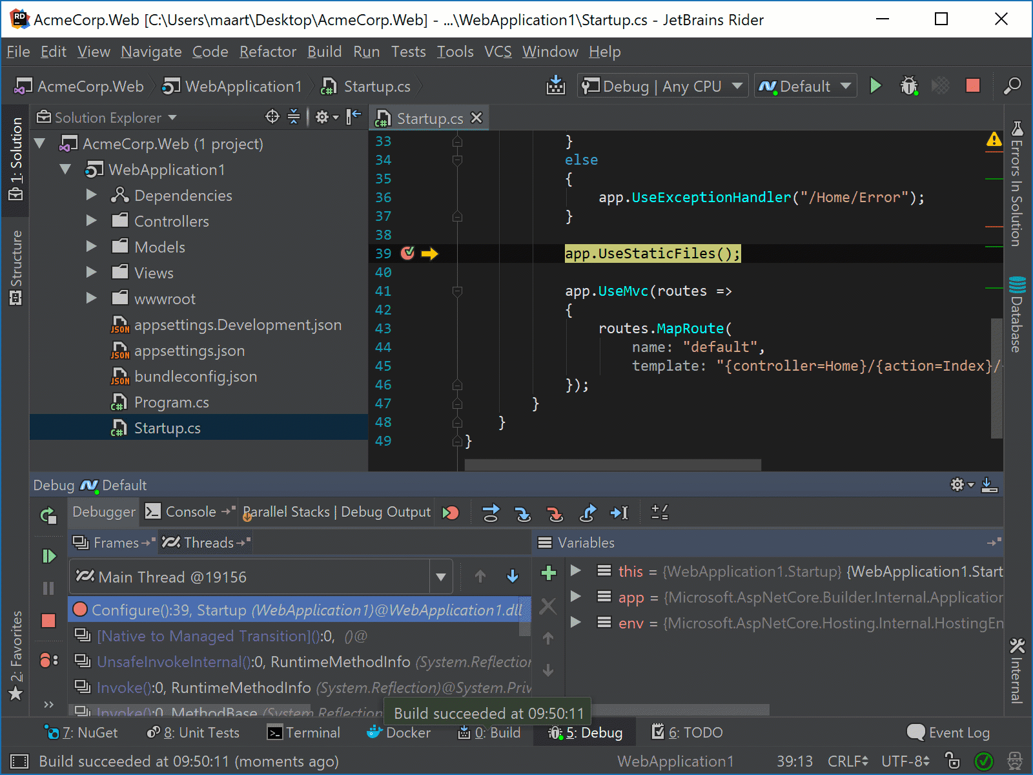Click the Run button in the toolbar
The height and width of the screenshot is (775, 1033).
(875, 85)
